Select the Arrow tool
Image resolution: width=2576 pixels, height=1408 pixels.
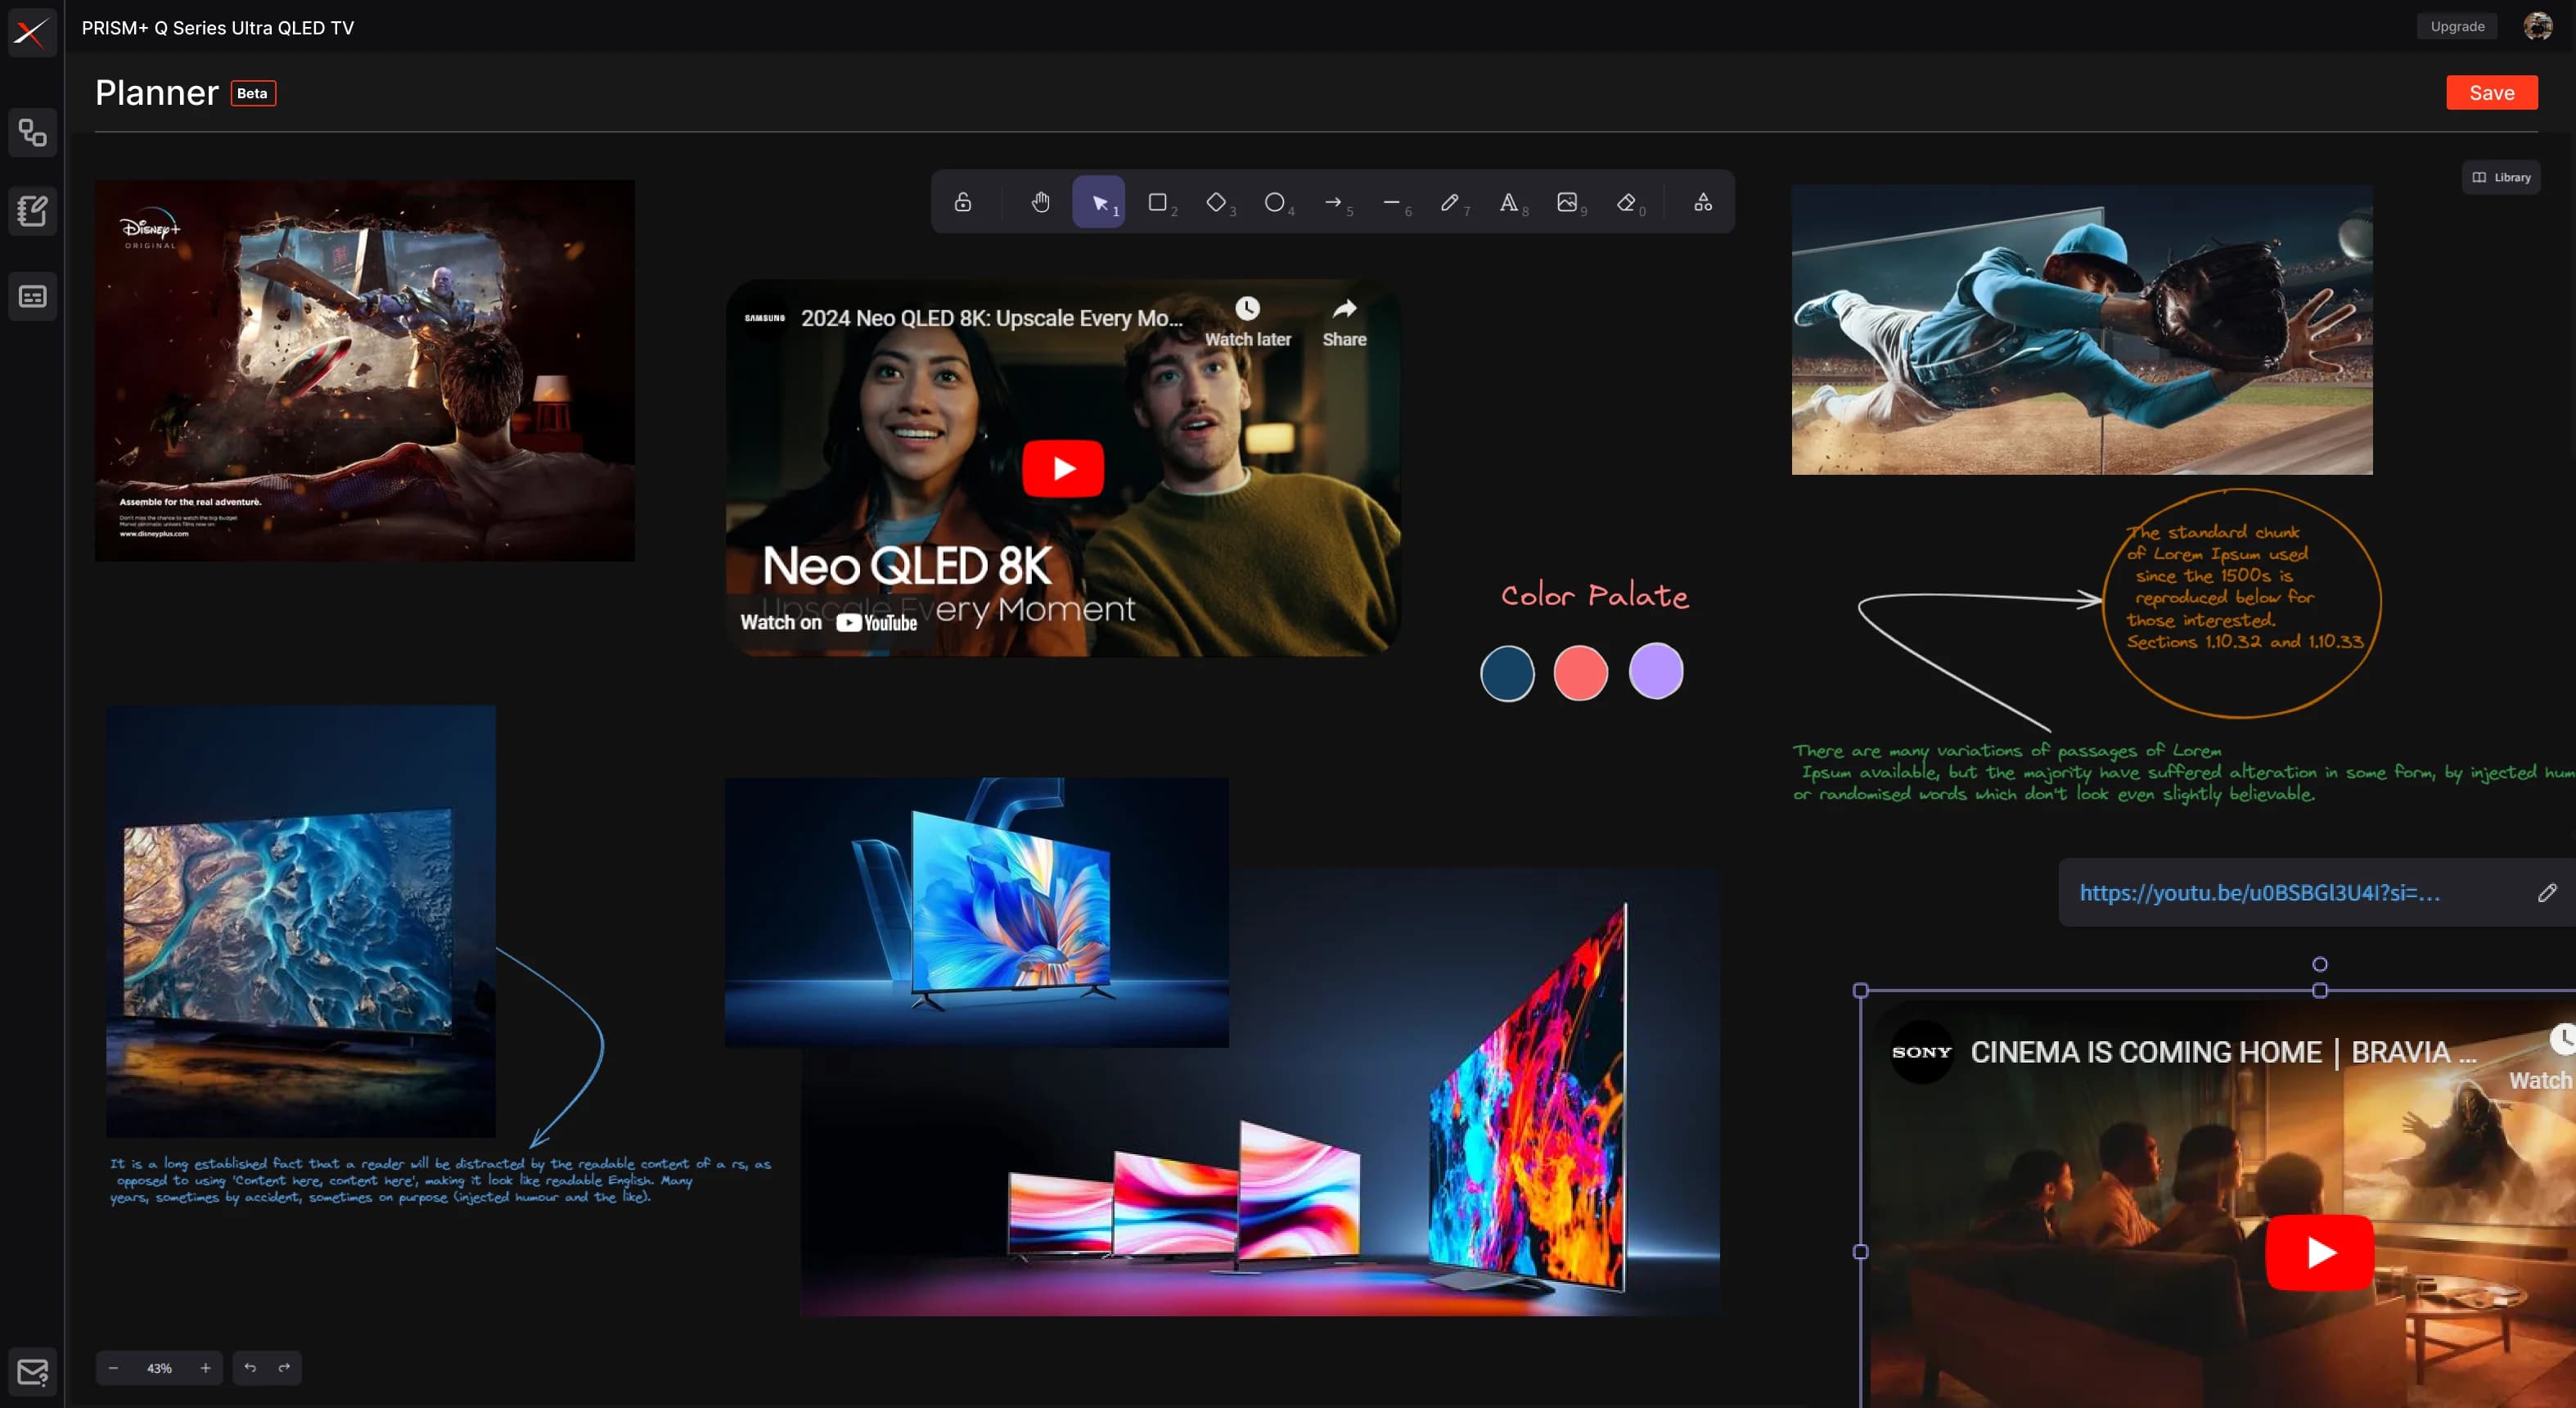click(1333, 202)
